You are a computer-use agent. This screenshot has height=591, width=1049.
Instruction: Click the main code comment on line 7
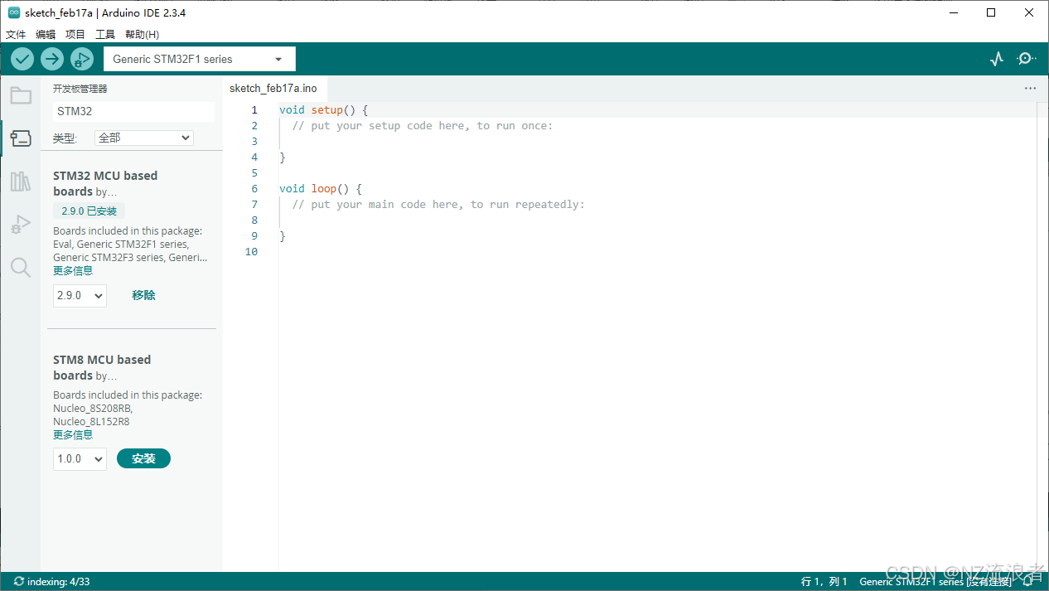pos(438,204)
